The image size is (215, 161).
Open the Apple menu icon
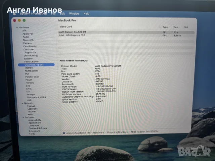click(x=14, y=14)
